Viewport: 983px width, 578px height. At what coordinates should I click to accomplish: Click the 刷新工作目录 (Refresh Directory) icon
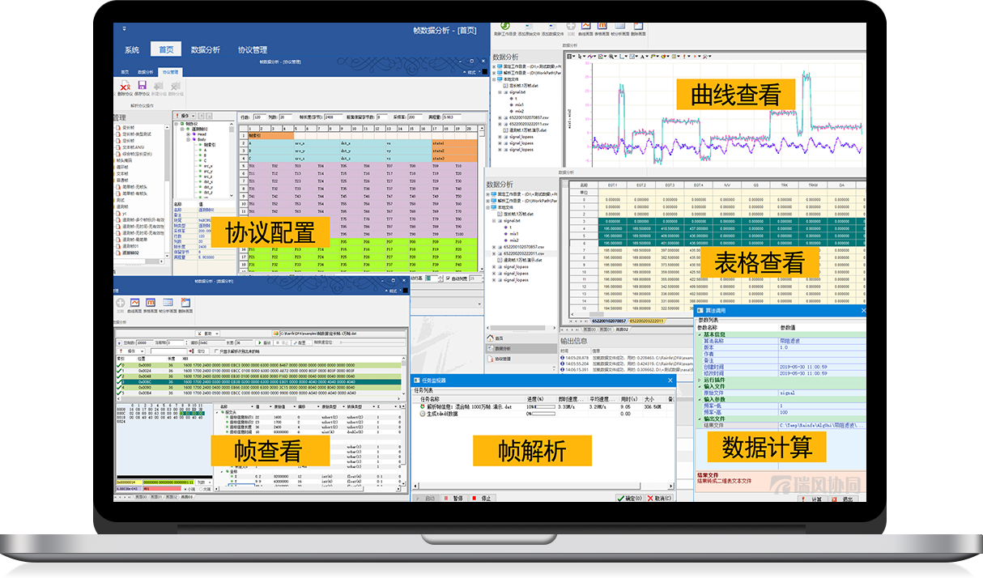tap(504, 25)
